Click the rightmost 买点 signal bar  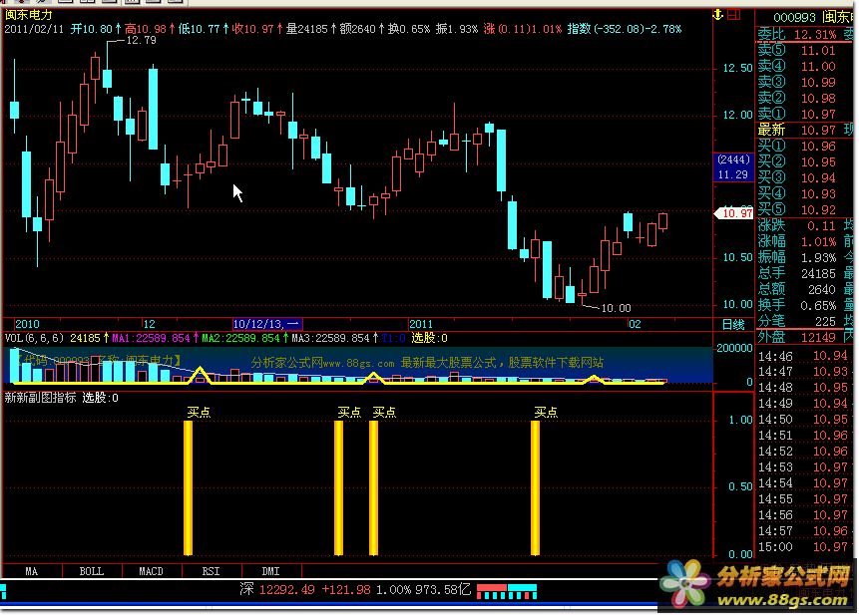pos(535,487)
